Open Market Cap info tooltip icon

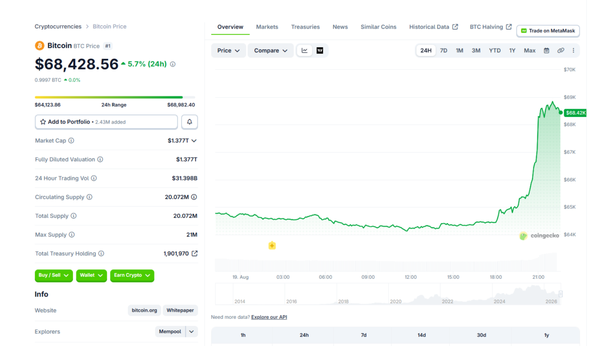coord(71,140)
